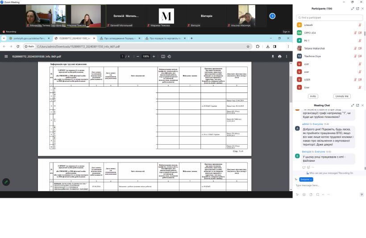The width and height of the screenshot is (366, 238).
Task: Zoom in the PDF document
Action: [x=154, y=57]
